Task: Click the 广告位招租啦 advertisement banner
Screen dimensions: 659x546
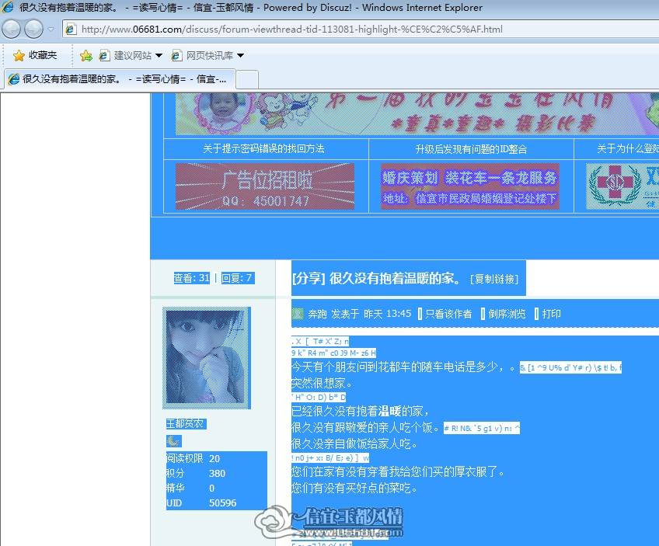Action: [265, 186]
